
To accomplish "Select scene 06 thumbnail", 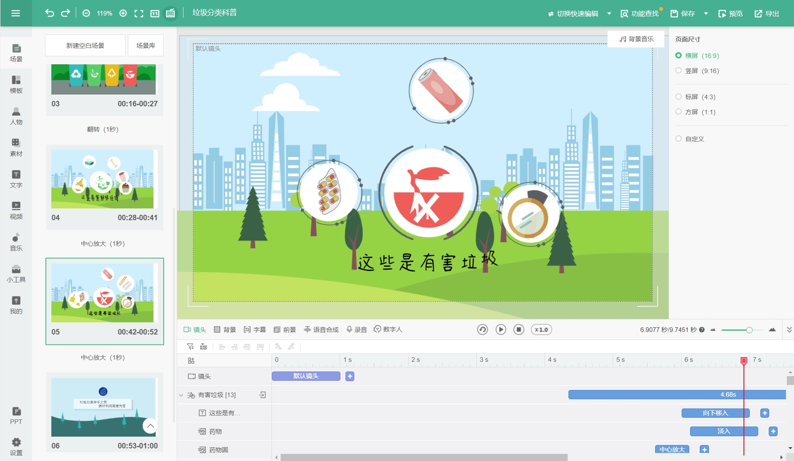I will (x=104, y=407).
